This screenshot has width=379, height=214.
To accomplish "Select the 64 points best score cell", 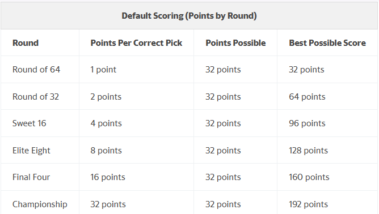I will pos(307,97).
